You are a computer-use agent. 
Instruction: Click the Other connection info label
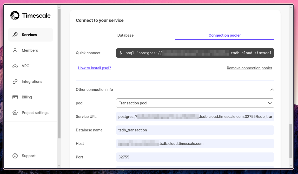[94, 90]
